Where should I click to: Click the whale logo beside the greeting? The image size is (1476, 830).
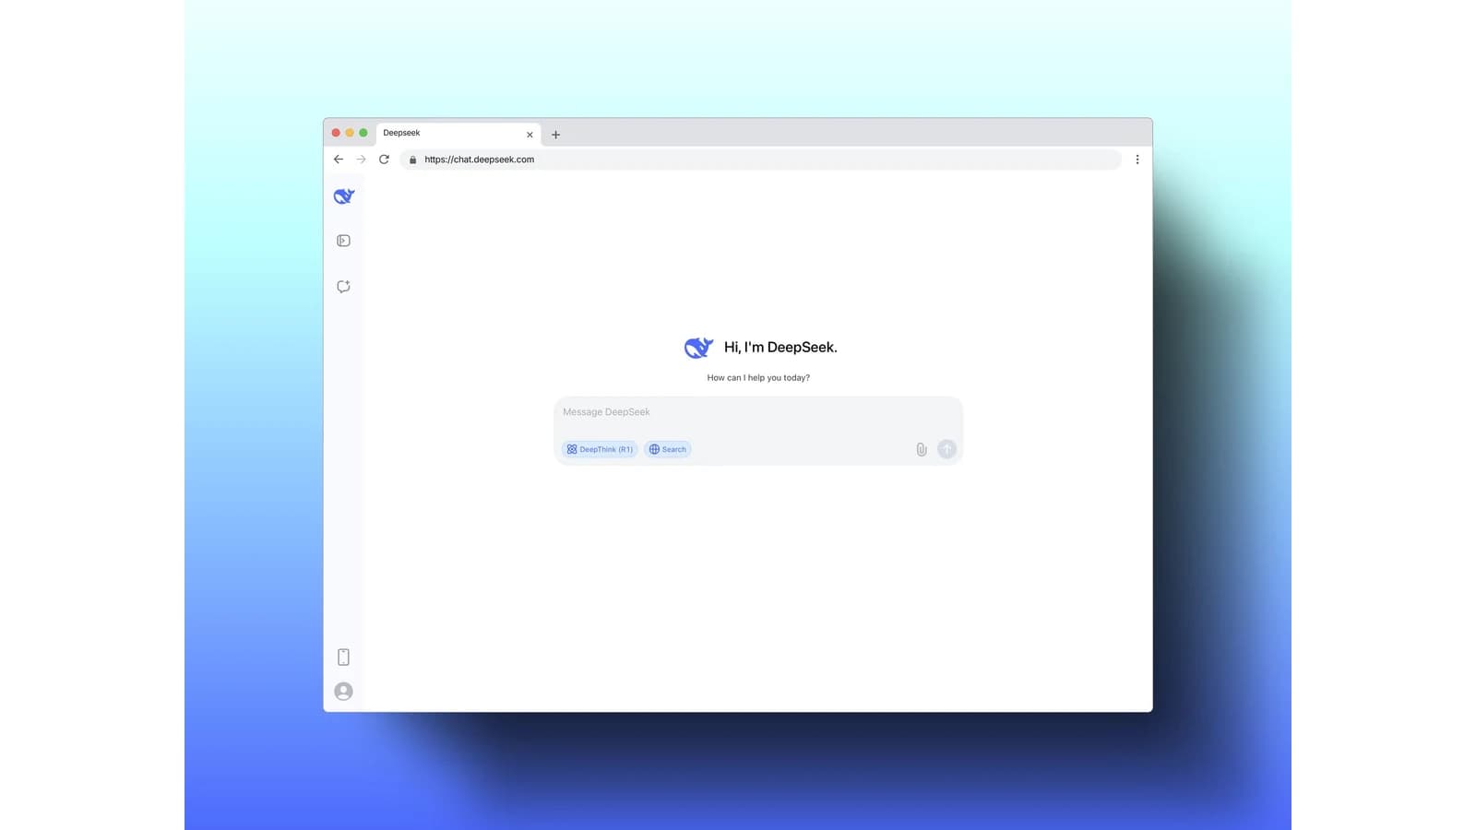698,348
